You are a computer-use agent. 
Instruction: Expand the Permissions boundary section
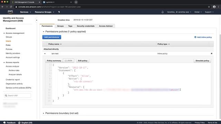point(44,113)
